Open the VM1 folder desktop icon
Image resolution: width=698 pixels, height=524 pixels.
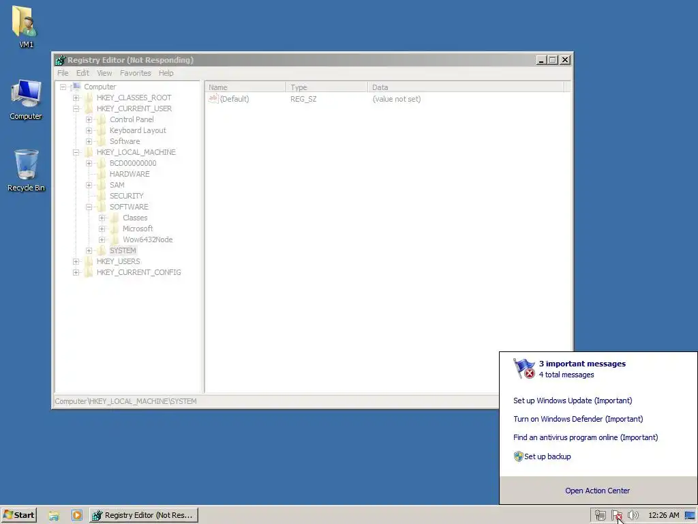(x=26, y=26)
